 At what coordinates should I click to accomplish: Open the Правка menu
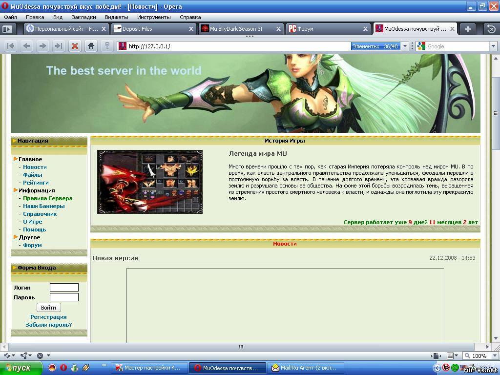pyautogui.click(x=35, y=17)
